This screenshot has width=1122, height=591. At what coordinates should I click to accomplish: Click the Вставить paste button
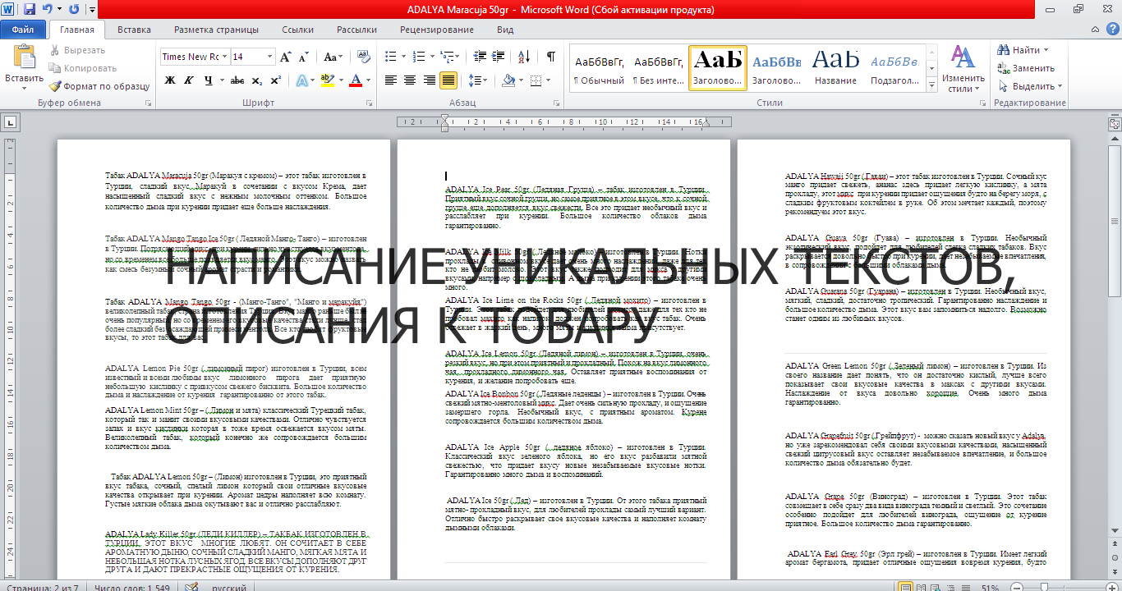[24, 67]
